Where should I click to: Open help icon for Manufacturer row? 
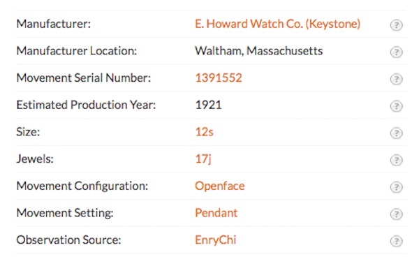point(396,25)
